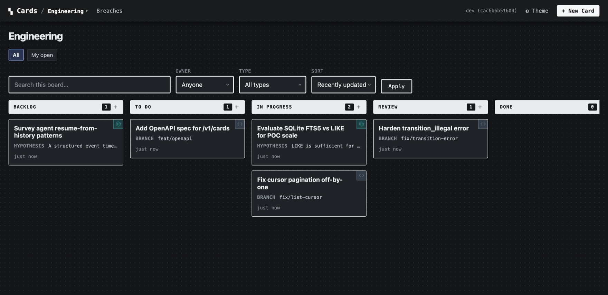Click the Cards logo icon
Viewport: 608px width, 295px height.
tap(11, 11)
